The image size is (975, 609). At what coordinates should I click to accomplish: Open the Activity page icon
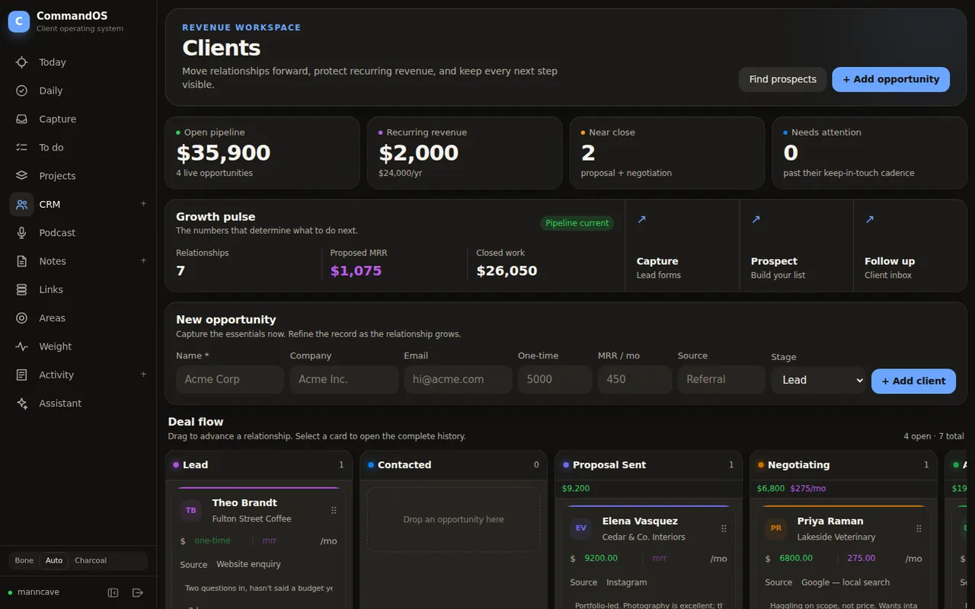coord(22,375)
